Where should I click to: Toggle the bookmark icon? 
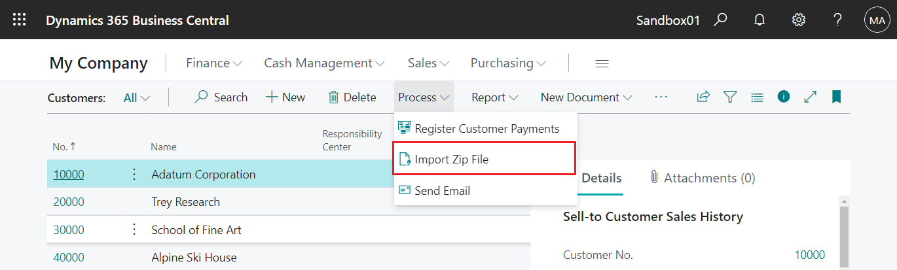coord(836,97)
